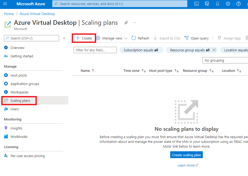
Task: Open the ellipsis more options next to the title
Action: pyautogui.click(x=135, y=23)
